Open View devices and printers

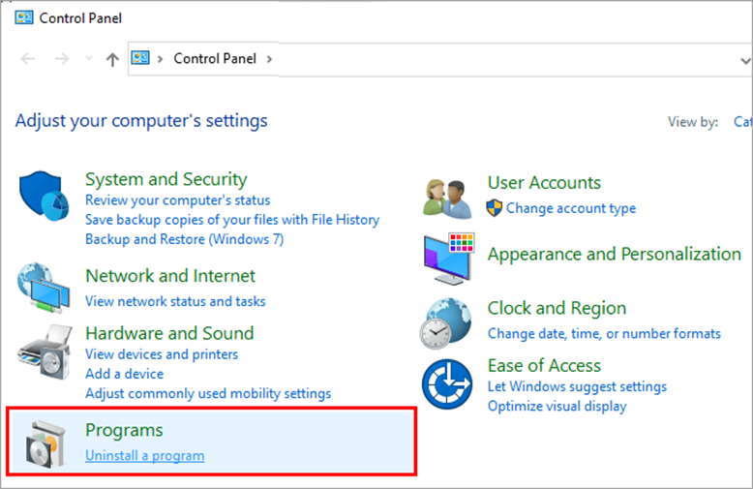click(x=162, y=354)
